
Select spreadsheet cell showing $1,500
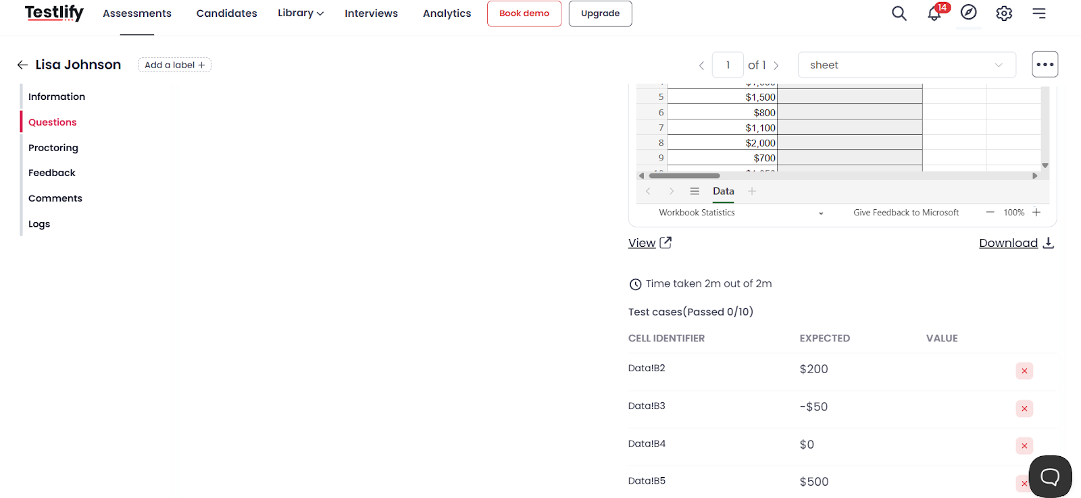tap(722, 97)
